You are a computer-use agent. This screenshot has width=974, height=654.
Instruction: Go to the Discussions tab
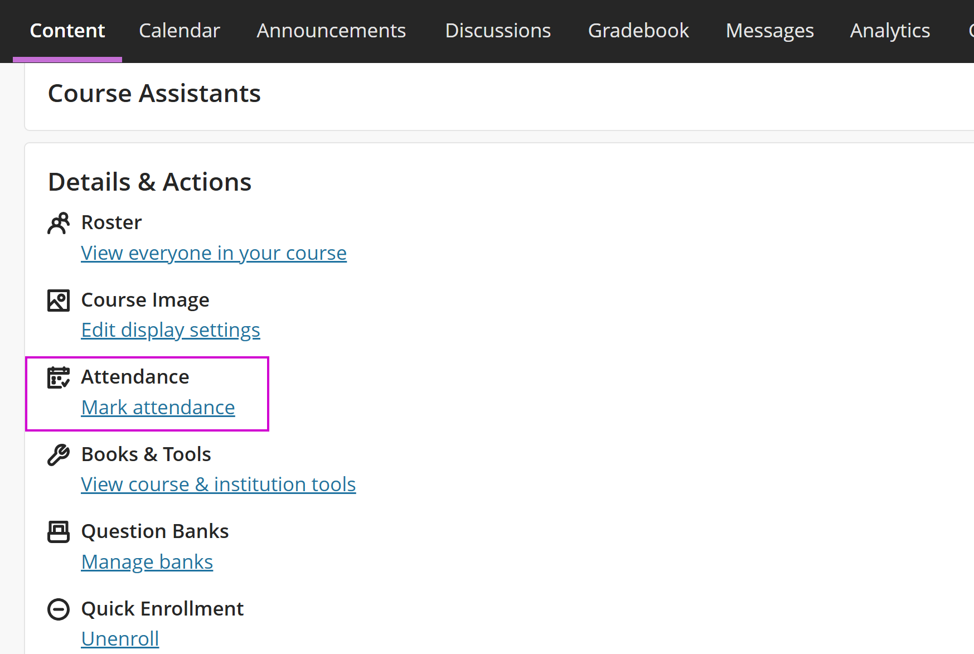(498, 31)
